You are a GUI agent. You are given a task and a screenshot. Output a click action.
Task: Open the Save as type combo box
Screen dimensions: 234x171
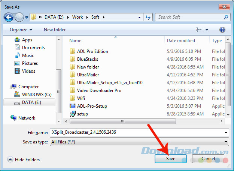point(139,142)
